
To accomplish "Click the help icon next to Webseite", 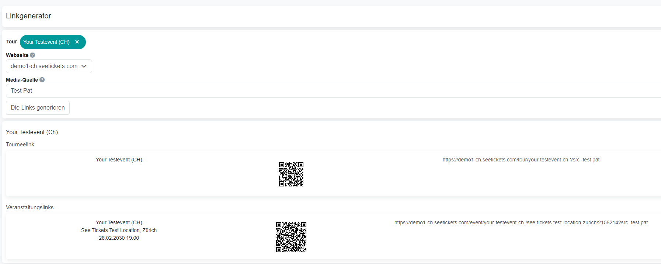I will (32, 55).
